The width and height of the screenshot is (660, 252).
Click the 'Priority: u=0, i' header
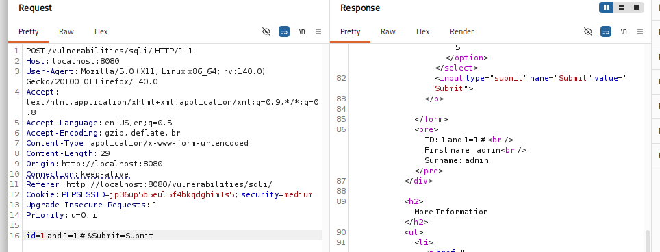[x=62, y=216]
